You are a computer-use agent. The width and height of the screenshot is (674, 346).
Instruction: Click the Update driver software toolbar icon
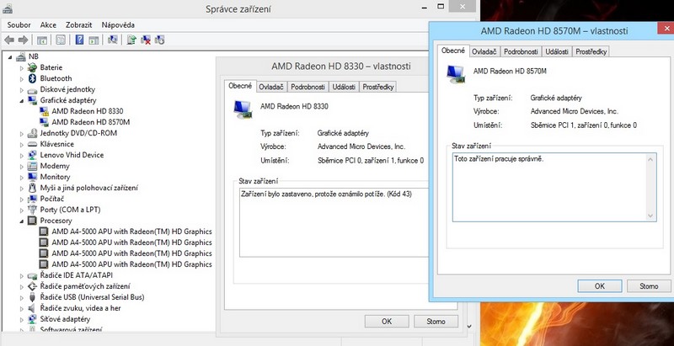click(132, 40)
